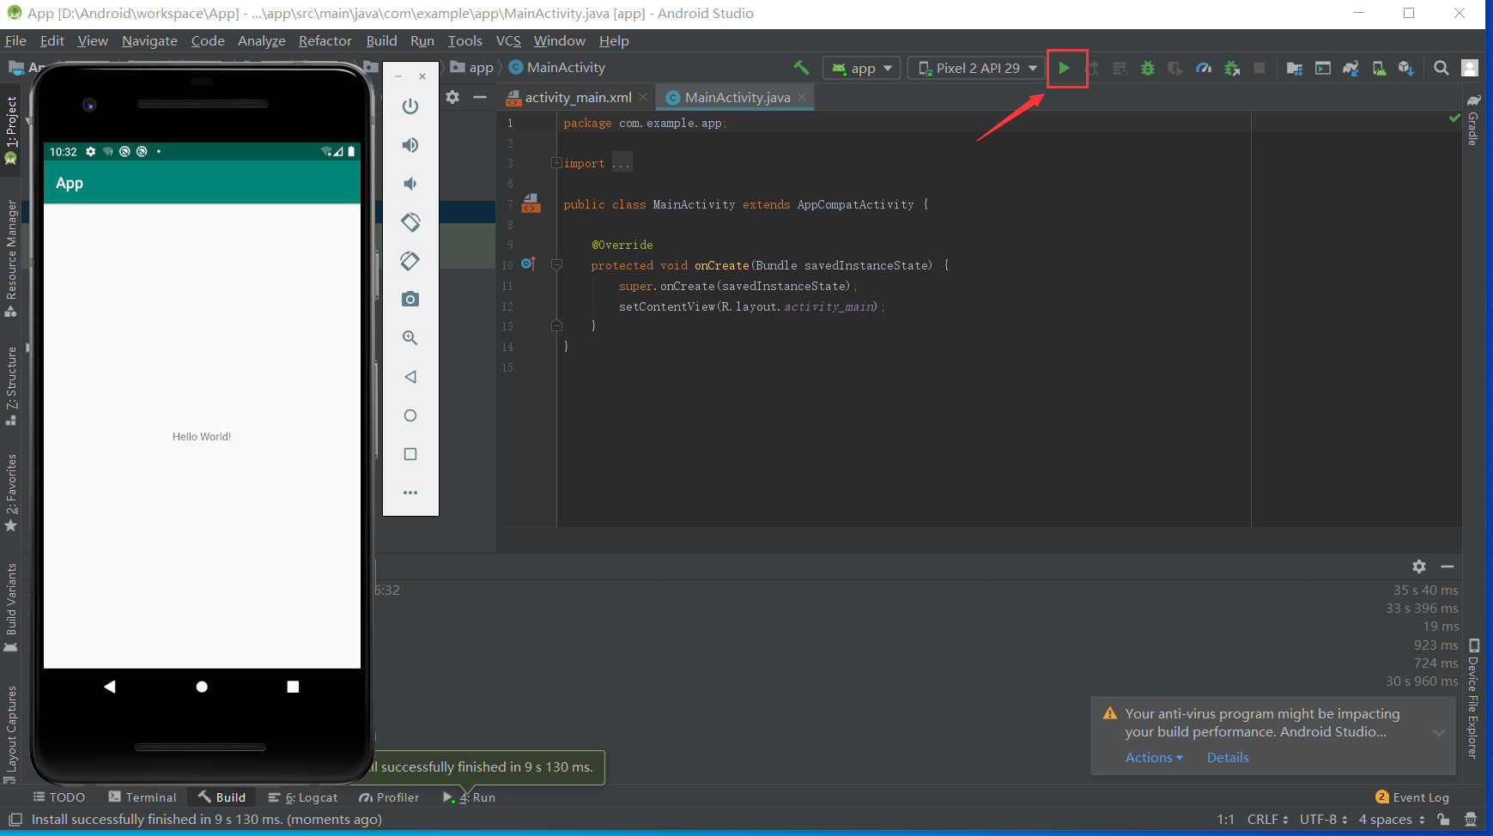Viewport: 1493px width, 836px height.
Task: Open the VCS menu
Action: click(508, 40)
